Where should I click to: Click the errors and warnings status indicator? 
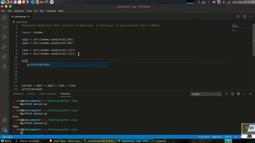click(x=8, y=137)
